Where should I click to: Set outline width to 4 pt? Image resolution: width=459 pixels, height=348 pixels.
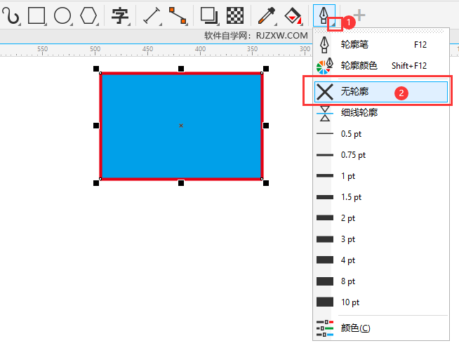[381, 260]
